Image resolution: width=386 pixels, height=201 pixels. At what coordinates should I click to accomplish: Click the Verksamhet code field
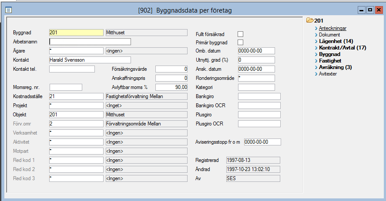(x=76, y=133)
